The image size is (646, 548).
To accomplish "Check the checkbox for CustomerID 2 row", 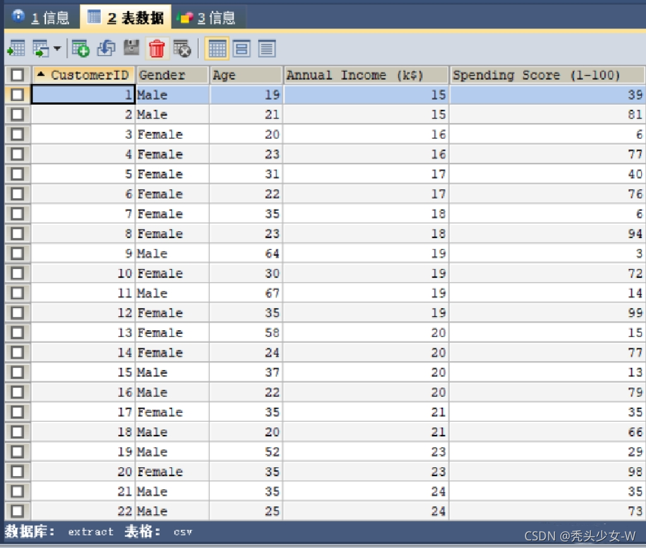I will pos(17,114).
